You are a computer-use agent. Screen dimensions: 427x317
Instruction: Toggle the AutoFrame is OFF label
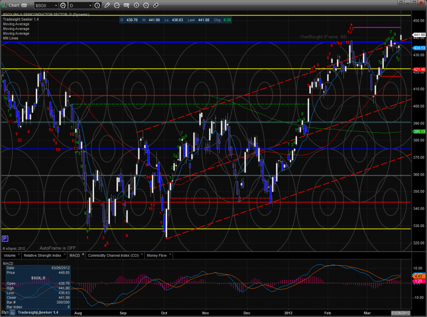click(59, 247)
